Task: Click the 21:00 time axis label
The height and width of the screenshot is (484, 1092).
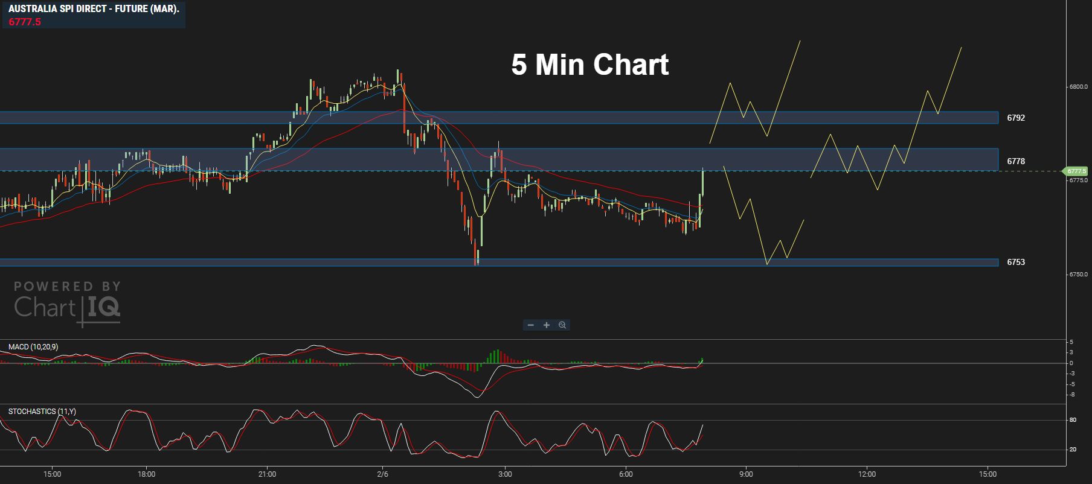Action: pyautogui.click(x=267, y=474)
